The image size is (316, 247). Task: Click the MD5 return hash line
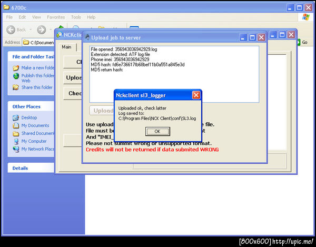107,70
